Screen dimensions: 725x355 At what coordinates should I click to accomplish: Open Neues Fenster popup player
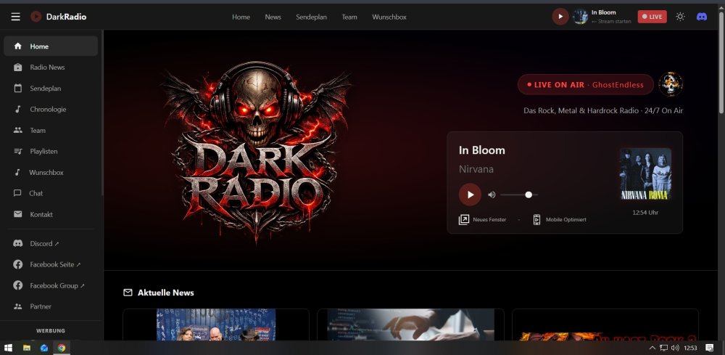483,219
